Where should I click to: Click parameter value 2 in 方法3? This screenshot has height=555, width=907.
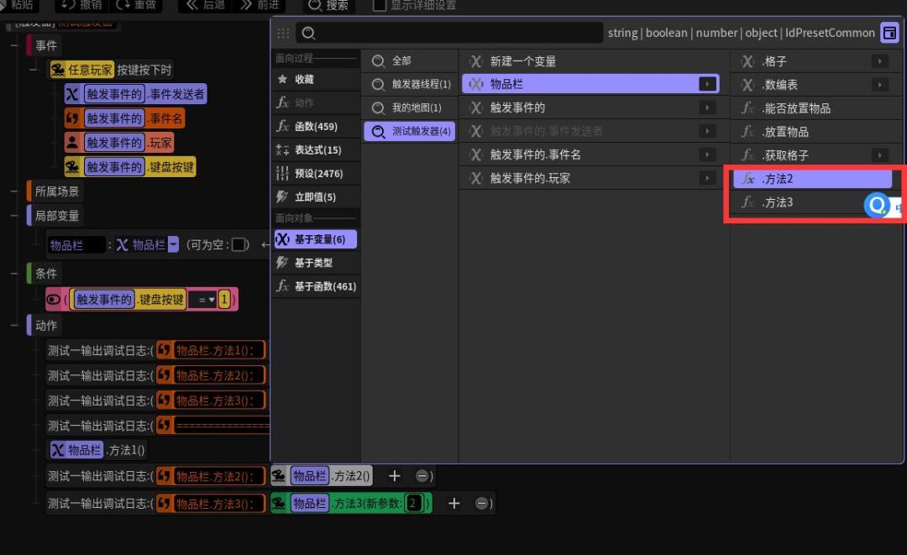tap(413, 503)
